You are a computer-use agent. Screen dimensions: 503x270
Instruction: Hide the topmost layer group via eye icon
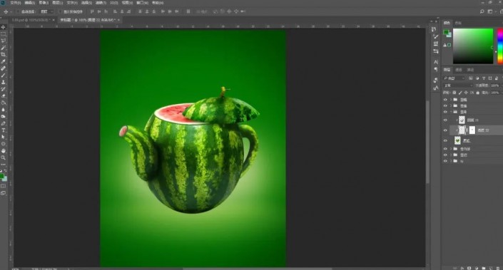tap(445, 100)
